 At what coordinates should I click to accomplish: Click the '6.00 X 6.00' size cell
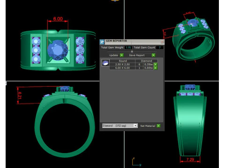122,68
